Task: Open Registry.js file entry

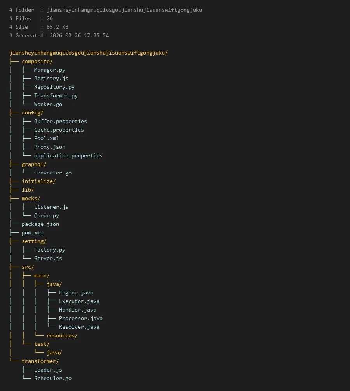Action: pyautogui.click(x=51, y=78)
